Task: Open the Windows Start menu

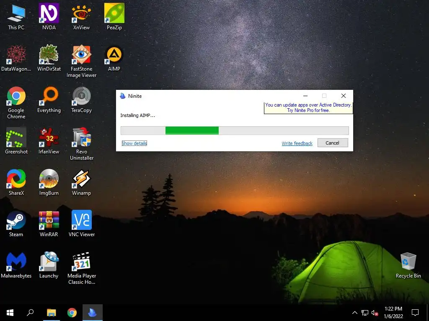Action: click(10, 313)
